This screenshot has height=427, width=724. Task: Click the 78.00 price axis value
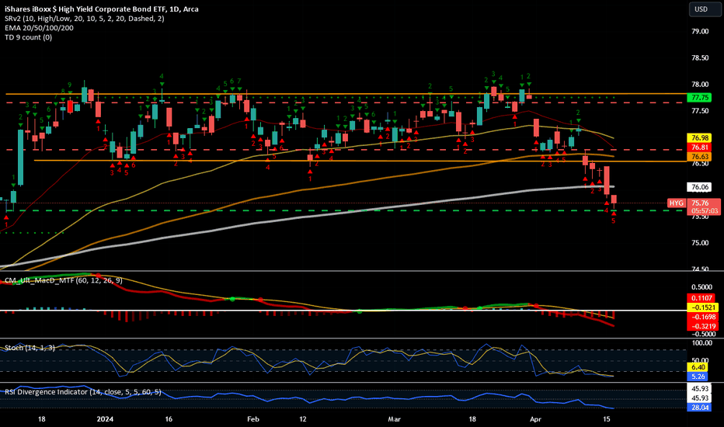click(700, 85)
